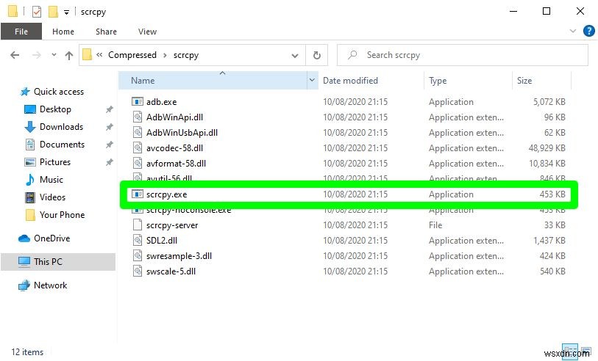
Task: Click the adb.exe file name
Action: (x=161, y=102)
